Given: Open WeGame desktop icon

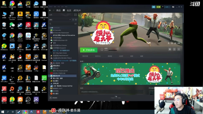Looking at the screenshot, I should click(x=20, y=68).
